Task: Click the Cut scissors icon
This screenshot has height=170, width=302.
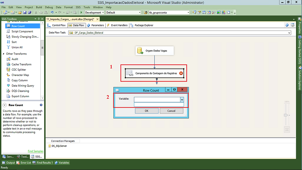Action: [x=36, y=13]
